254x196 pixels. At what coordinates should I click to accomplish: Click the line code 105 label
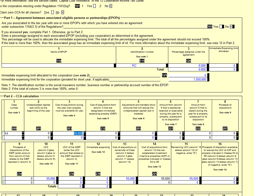[210, 26]
